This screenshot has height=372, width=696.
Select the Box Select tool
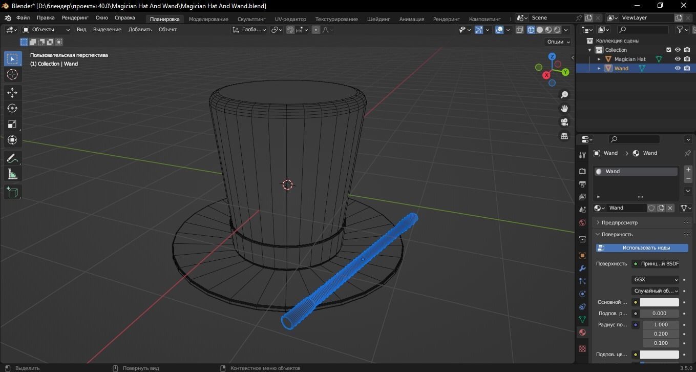(12, 59)
